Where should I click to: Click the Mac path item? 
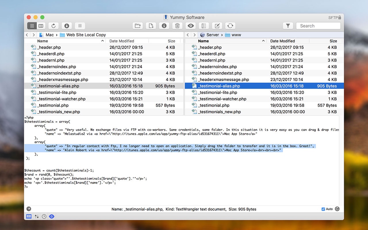coord(47,35)
